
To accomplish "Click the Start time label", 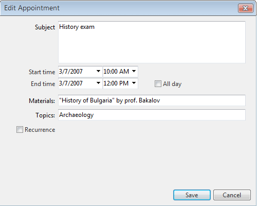I will 42,72.
